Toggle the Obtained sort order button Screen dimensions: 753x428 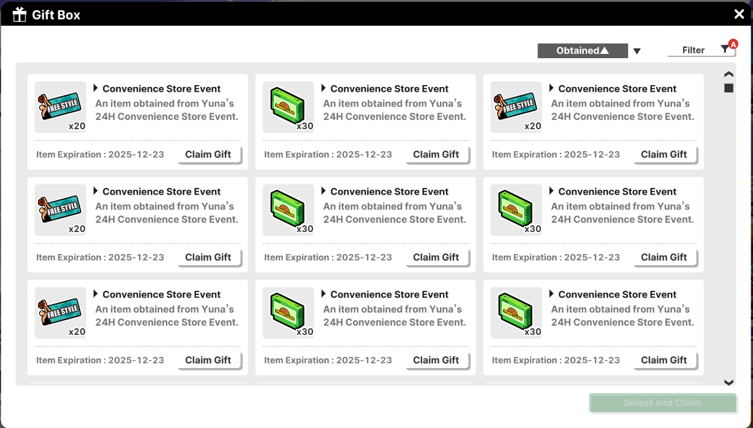[x=582, y=51]
